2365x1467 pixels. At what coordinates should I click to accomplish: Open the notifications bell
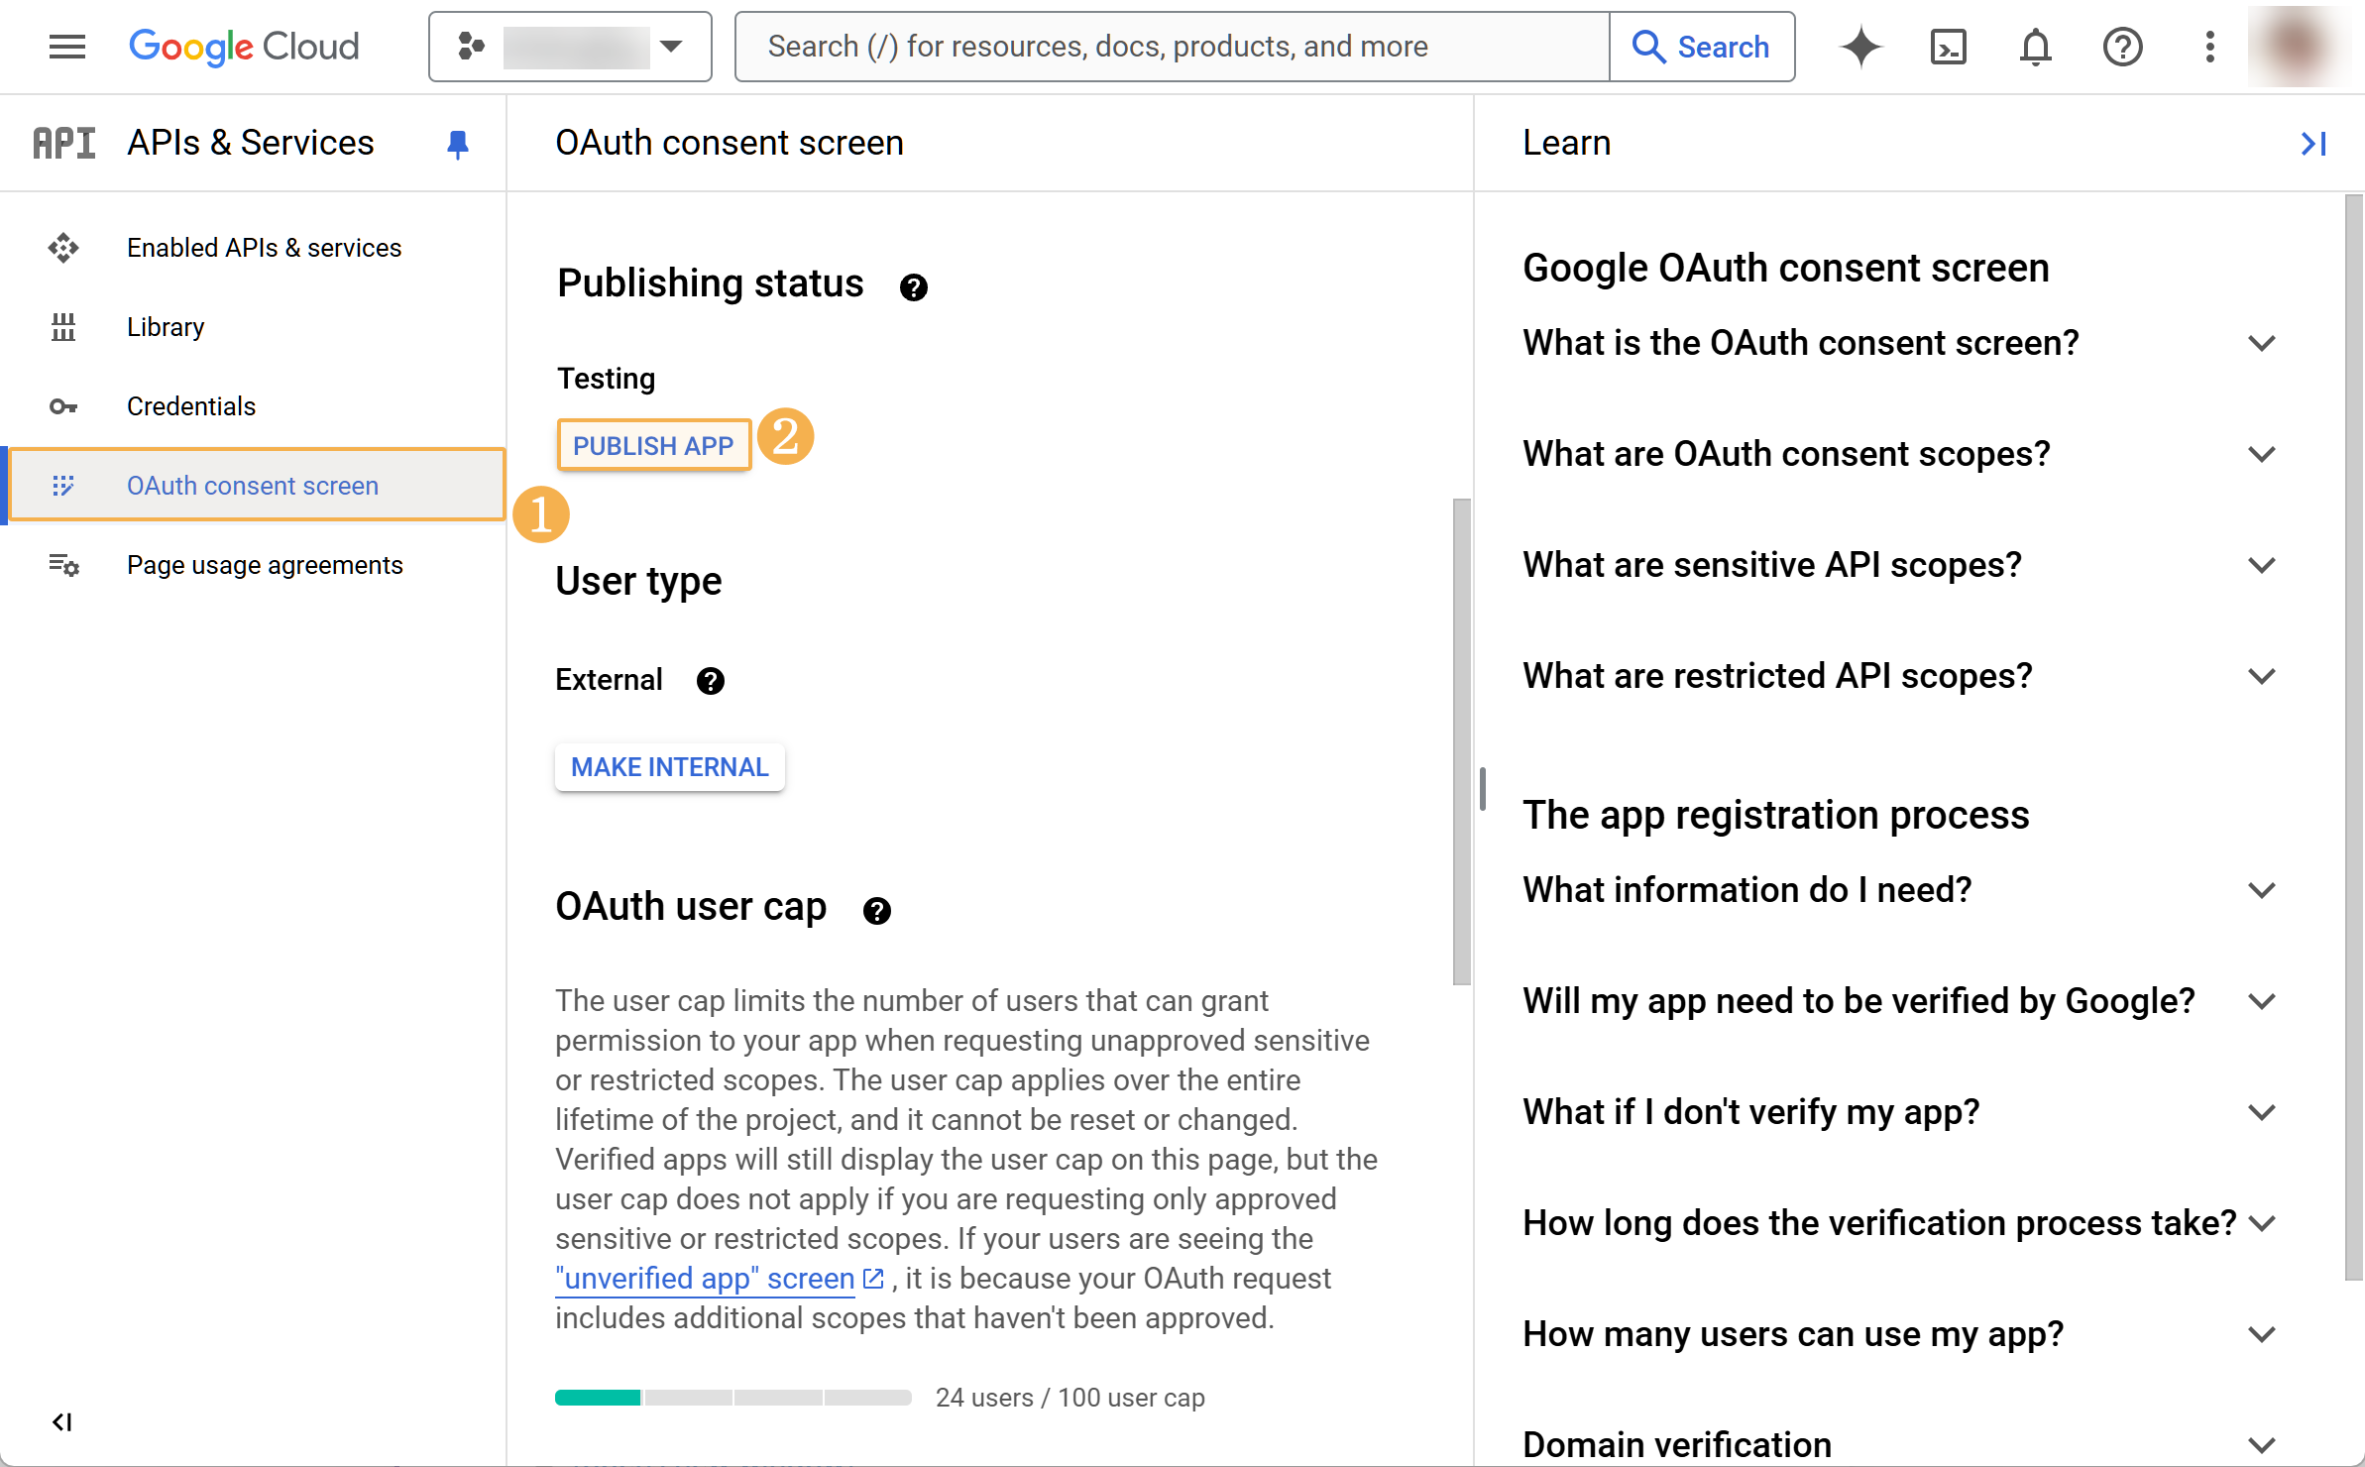tap(2035, 47)
